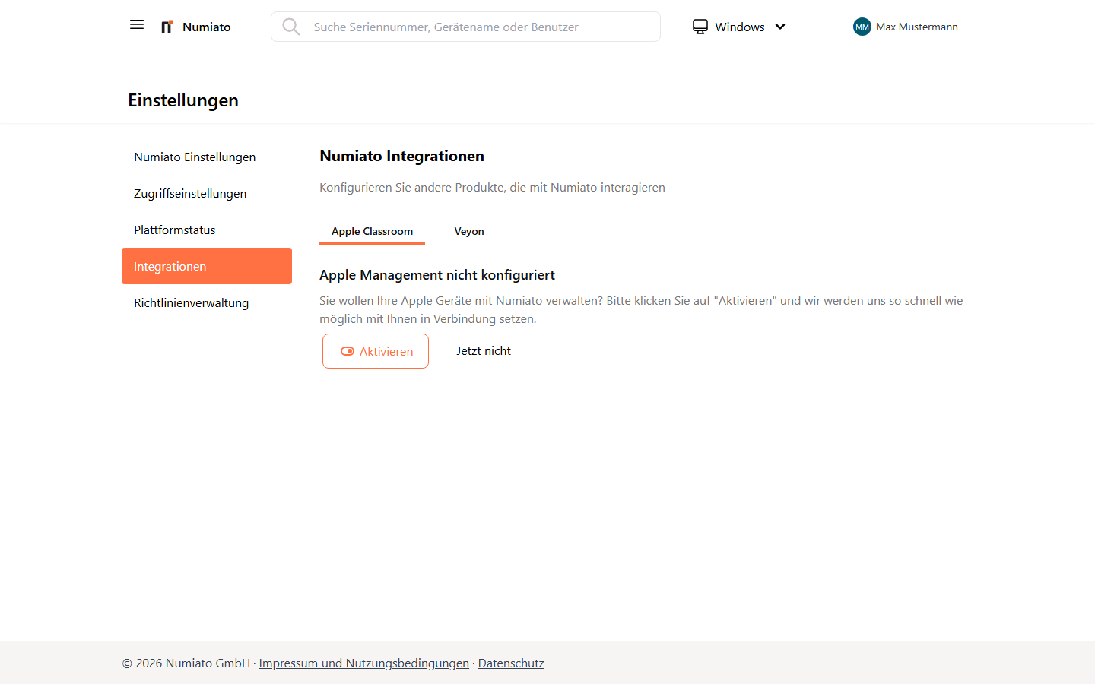View the Datenschutz page
1095x684 pixels.
[x=511, y=663]
